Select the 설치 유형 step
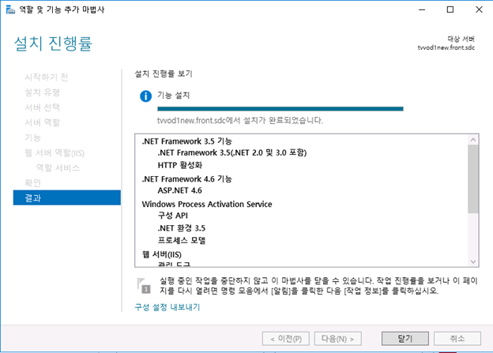Screen dimensions: 493x353 42,92
